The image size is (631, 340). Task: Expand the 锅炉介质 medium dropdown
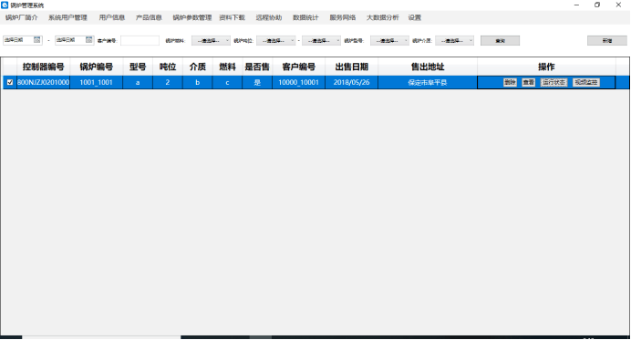(x=454, y=41)
